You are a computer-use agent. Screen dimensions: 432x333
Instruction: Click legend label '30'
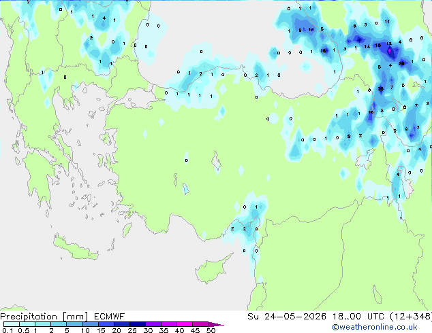(148, 330)
